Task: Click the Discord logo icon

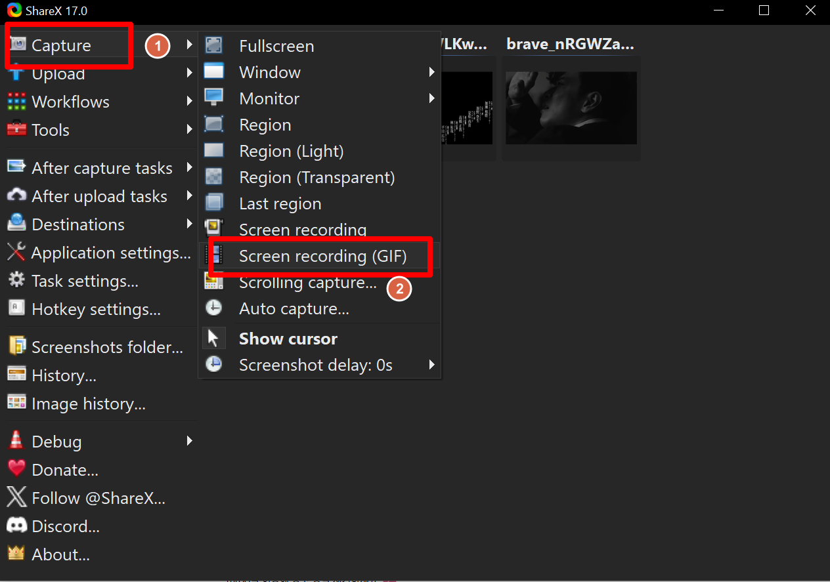Action: [x=16, y=525]
